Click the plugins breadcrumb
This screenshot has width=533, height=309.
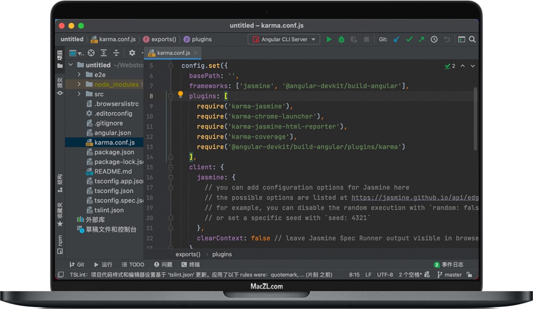222,254
